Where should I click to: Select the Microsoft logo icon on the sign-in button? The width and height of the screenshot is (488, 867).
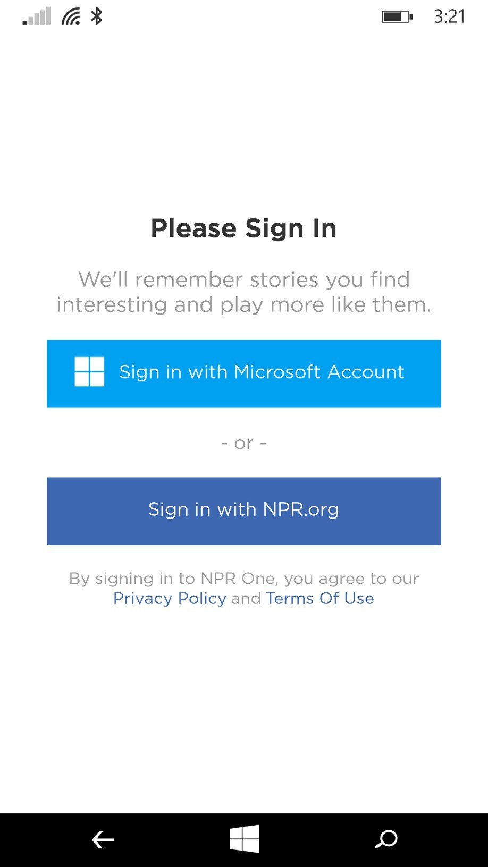tap(89, 372)
